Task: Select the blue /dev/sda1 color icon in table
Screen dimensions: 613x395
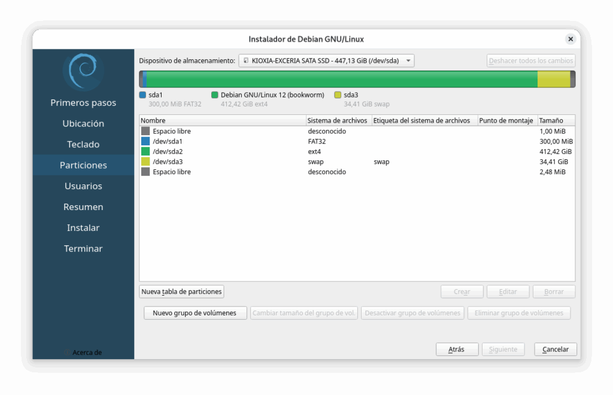Action: 145,141
